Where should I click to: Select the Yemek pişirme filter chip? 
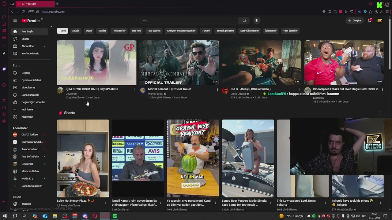225,31
